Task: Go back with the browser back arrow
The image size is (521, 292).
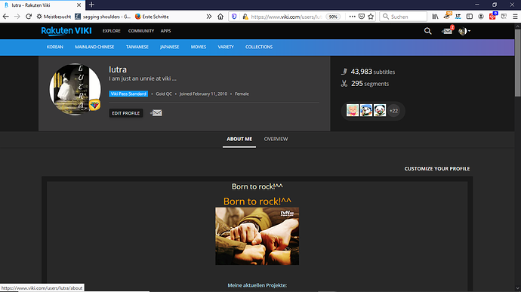Action: pos(5,17)
